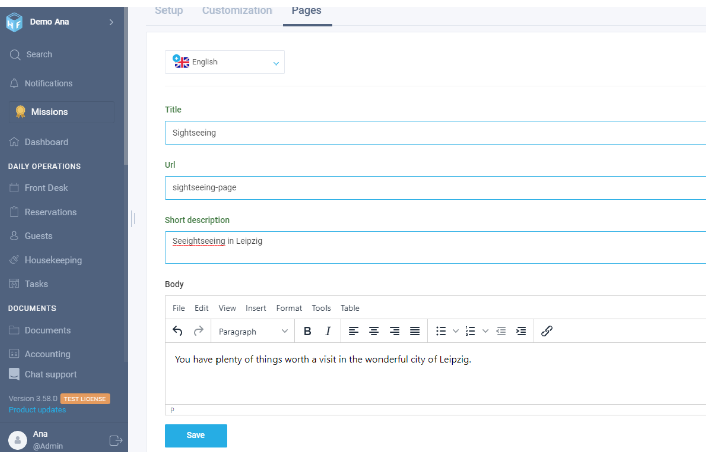Viewport: 706px width, 452px height.
Task: Open the Missions button
Action: (x=62, y=112)
